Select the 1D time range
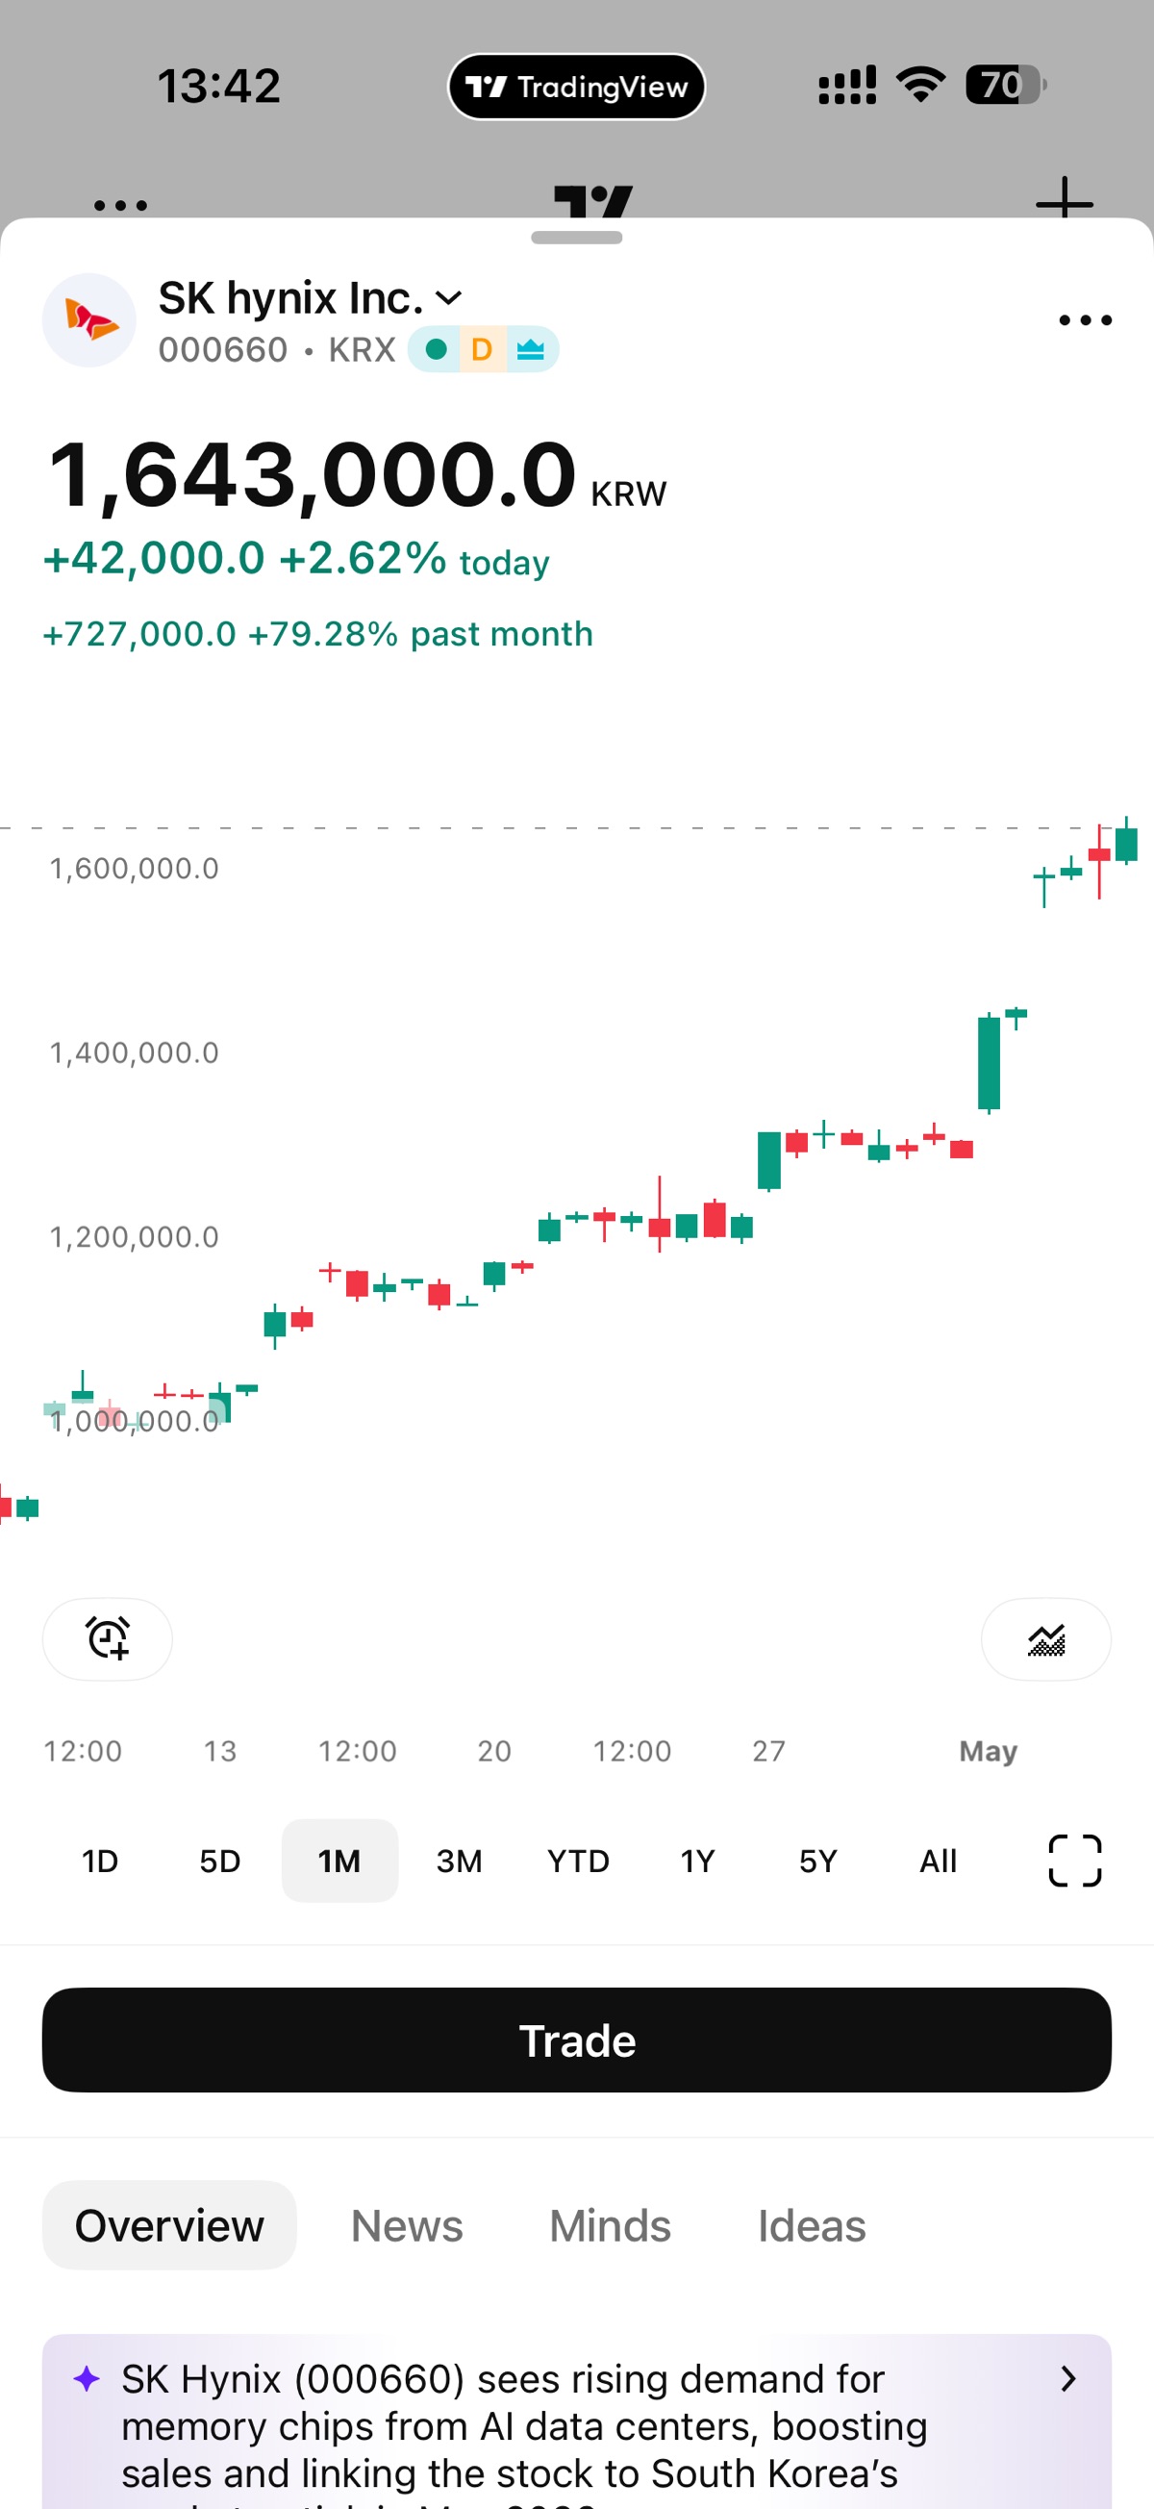Image resolution: width=1154 pixels, height=2509 pixels. pos(99,1861)
